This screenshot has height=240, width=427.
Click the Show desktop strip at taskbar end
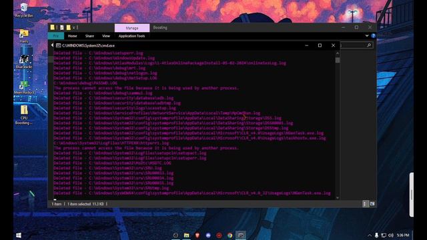[x=412, y=235]
